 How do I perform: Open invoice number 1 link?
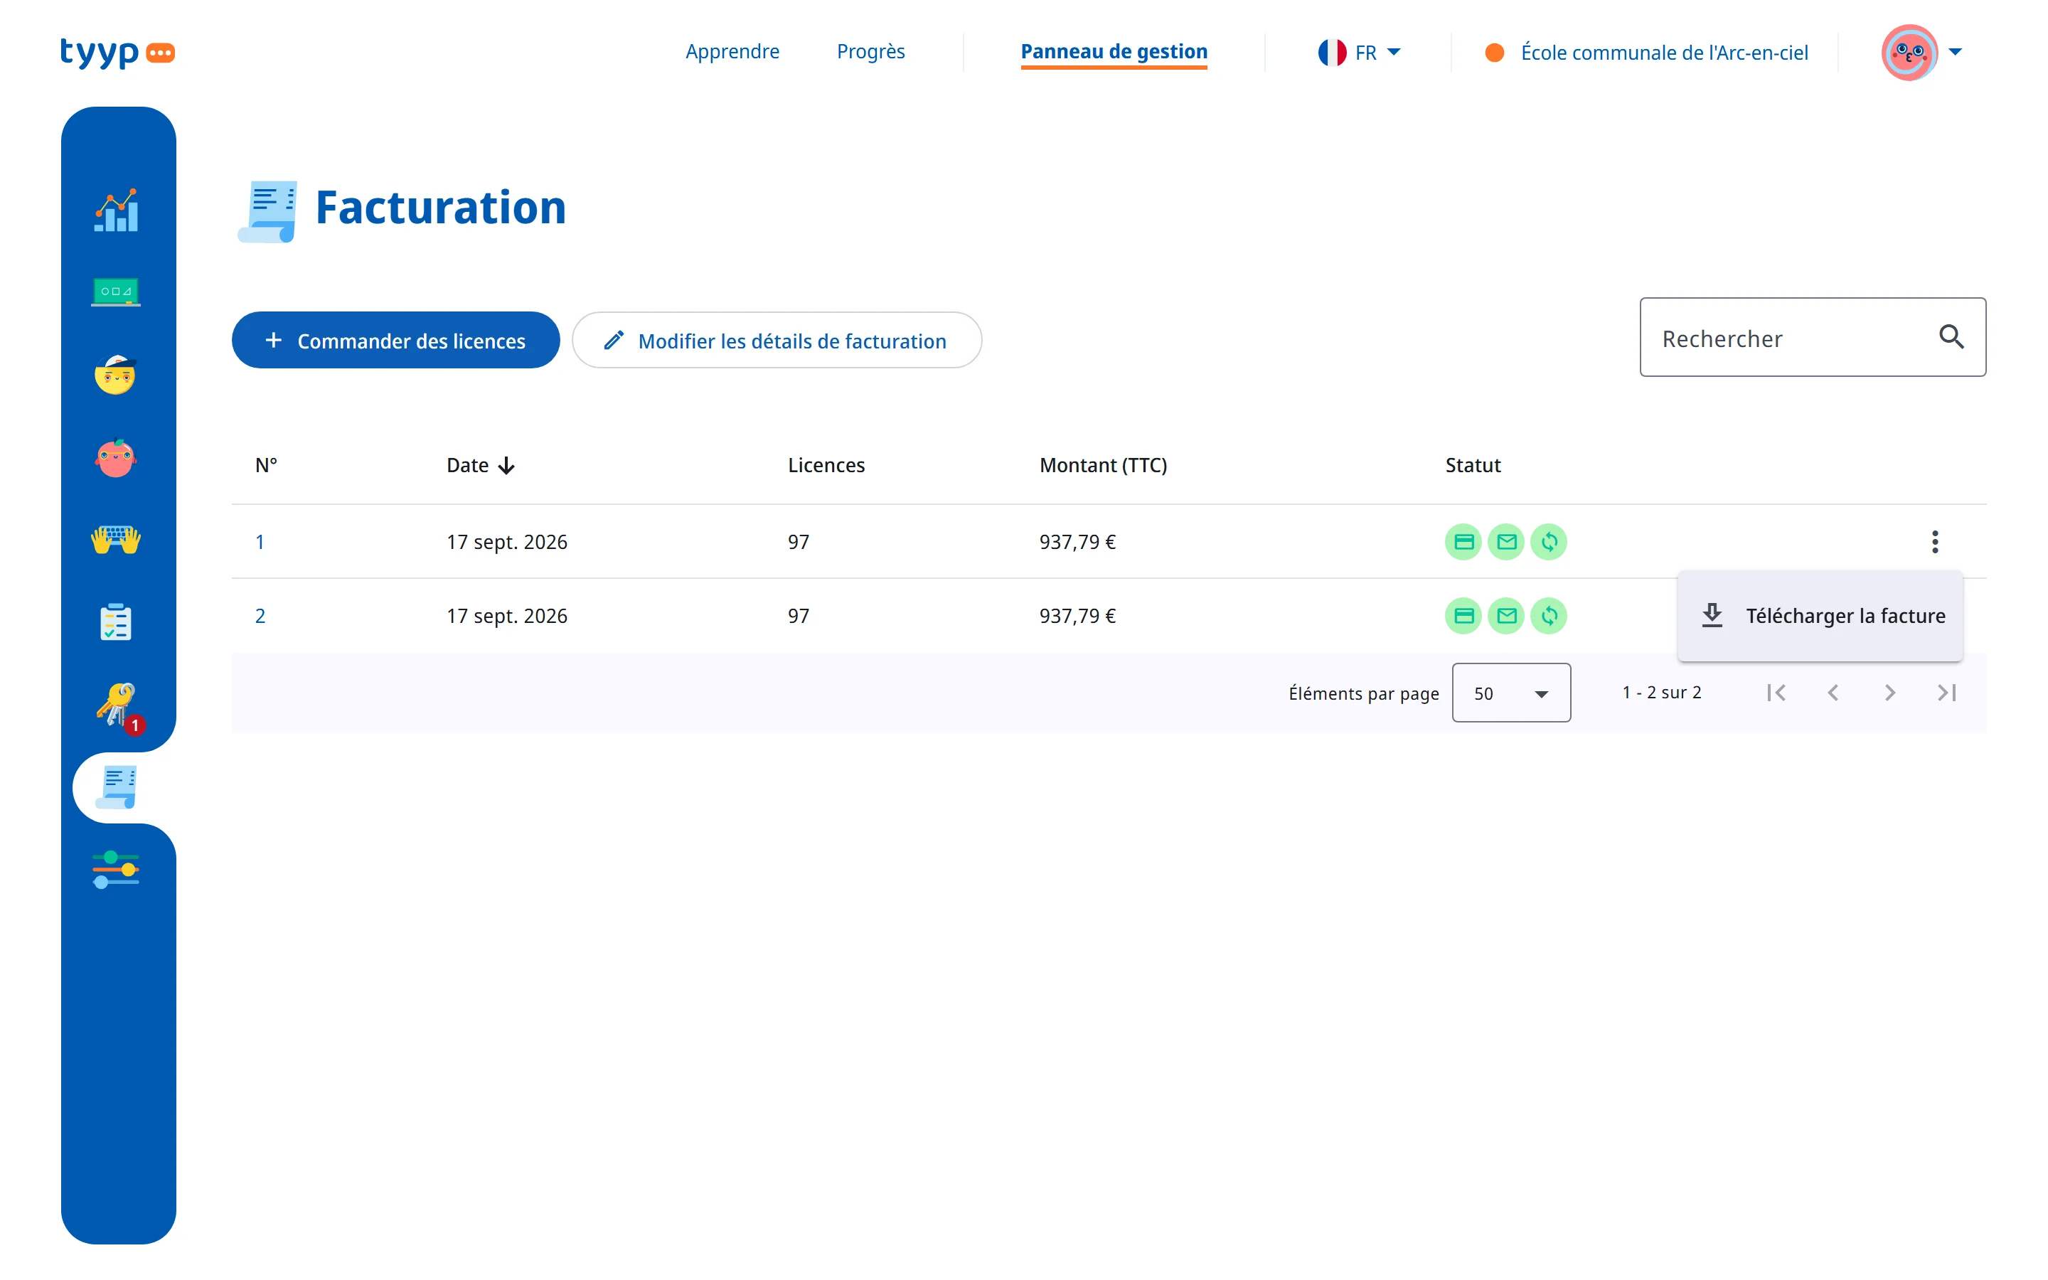260,542
